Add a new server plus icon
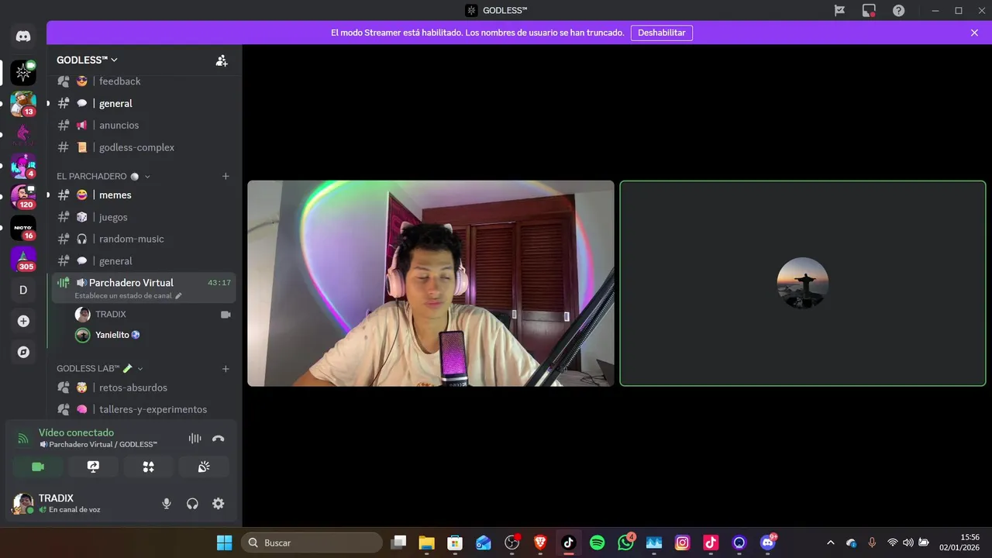 tap(23, 321)
